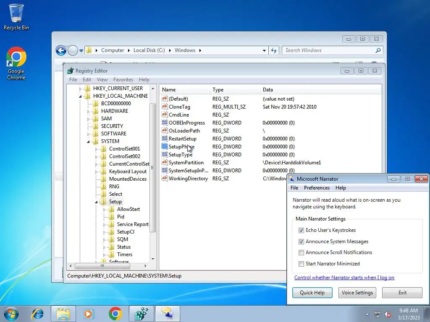Click the network tray icon
This screenshot has width=430, height=322.
point(378,314)
